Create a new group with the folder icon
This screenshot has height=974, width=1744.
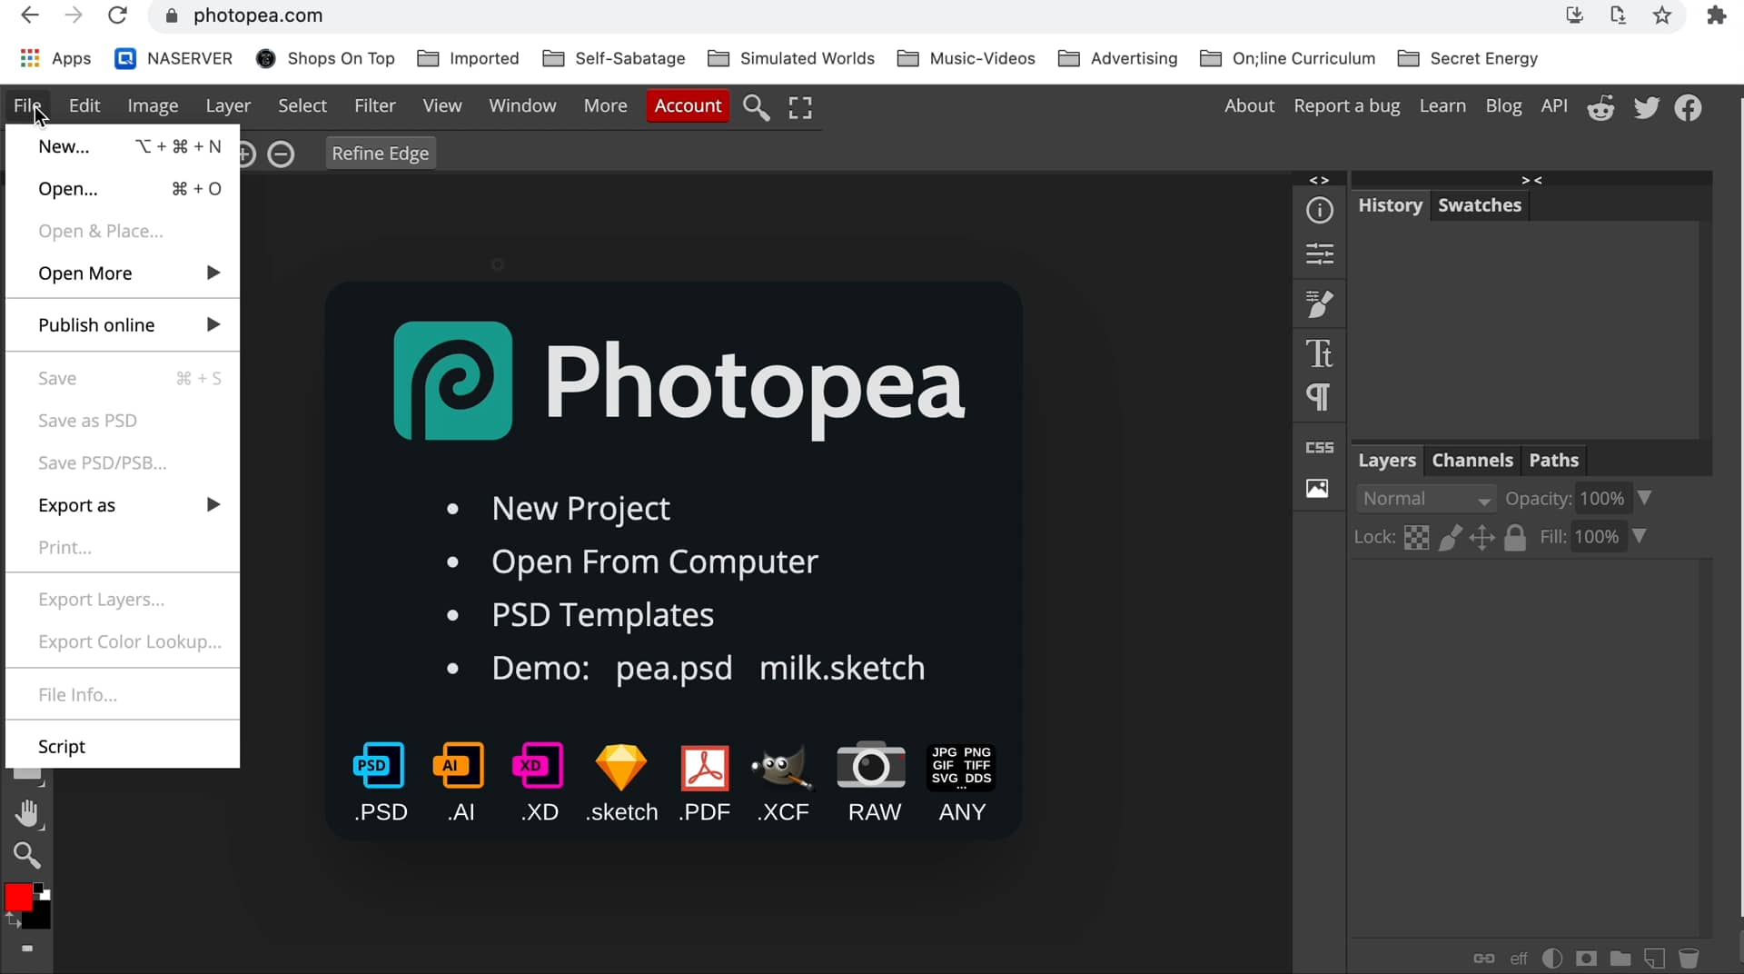pyautogui.click(x=1620, y=959)
